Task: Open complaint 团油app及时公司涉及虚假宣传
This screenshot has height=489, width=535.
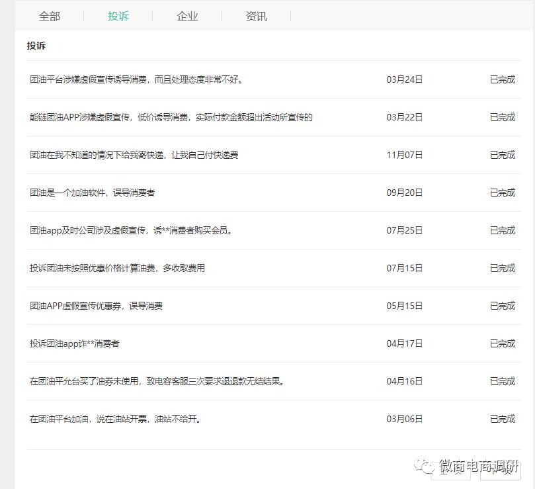Action: [132, 230]
